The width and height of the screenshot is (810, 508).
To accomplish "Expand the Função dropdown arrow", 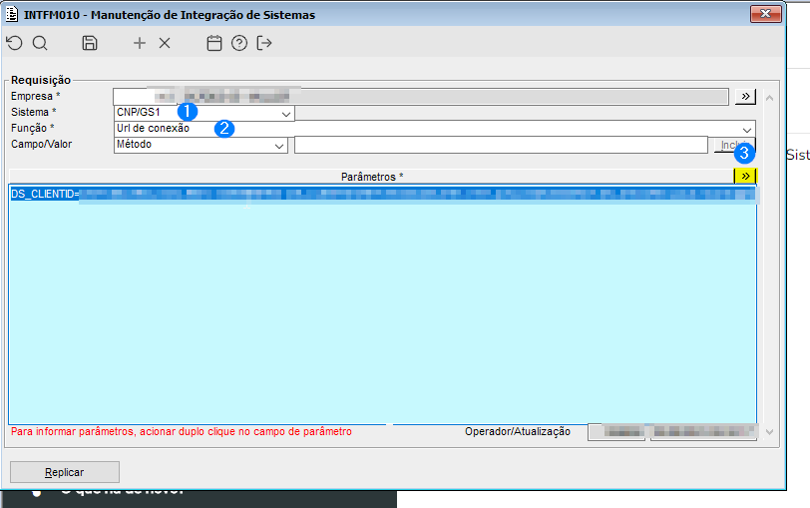I will tap(747, 129).
